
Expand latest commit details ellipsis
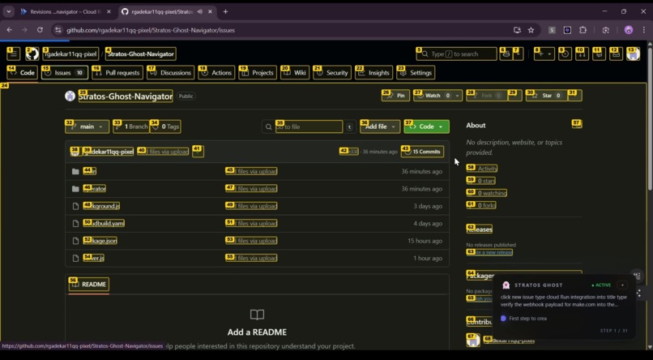(198, 152)
